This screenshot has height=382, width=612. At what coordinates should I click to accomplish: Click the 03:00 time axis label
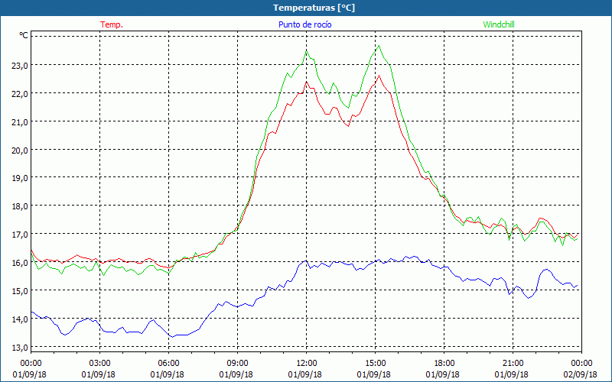100,364
